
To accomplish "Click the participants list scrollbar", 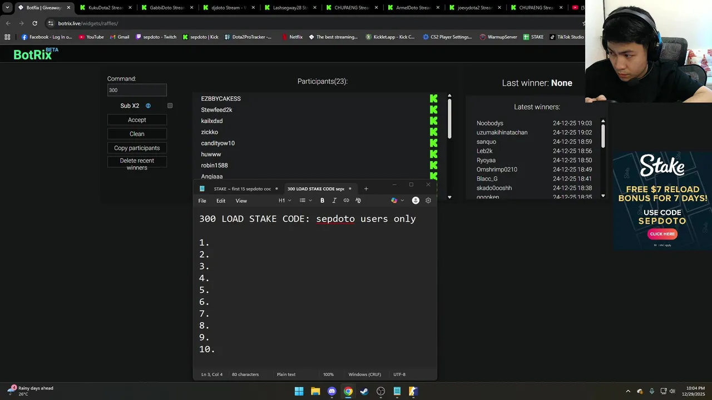I will pos(449,119).
